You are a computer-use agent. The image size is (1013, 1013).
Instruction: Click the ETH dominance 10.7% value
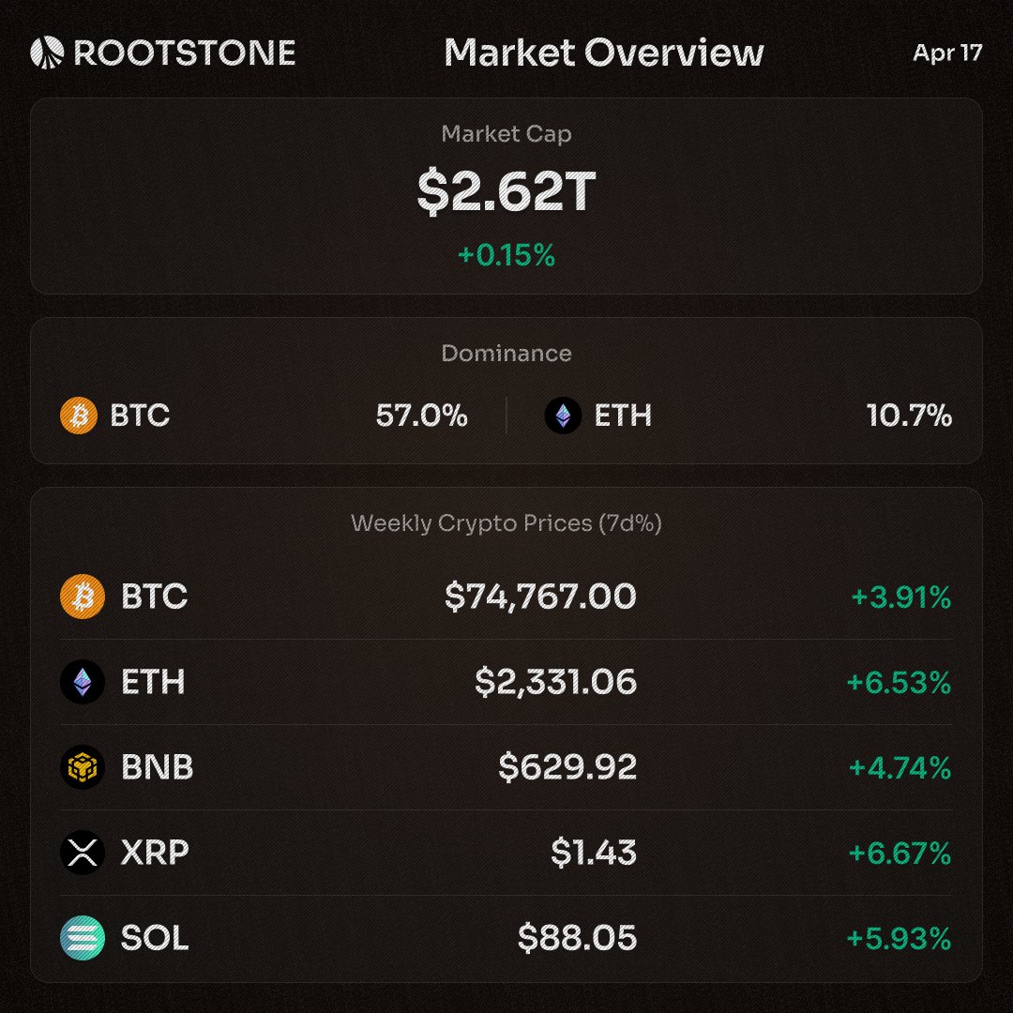point(909,415)
